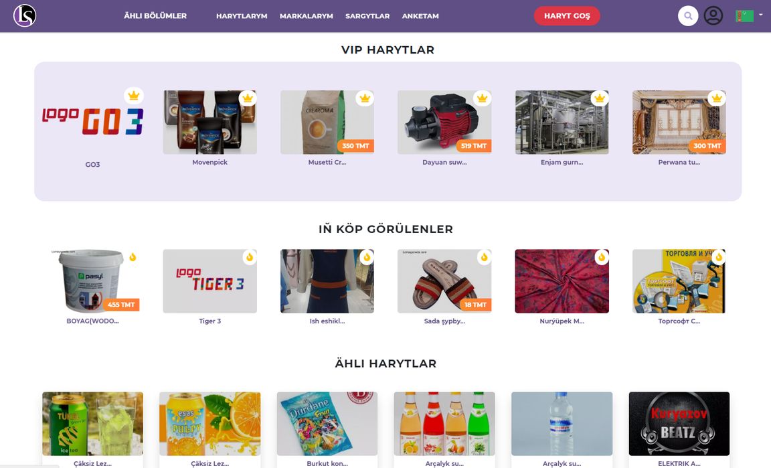The height and width of the screenshot is (468, 771).
Task: Open the Musetti Cr... product link
Action: [x=327, y=162]
